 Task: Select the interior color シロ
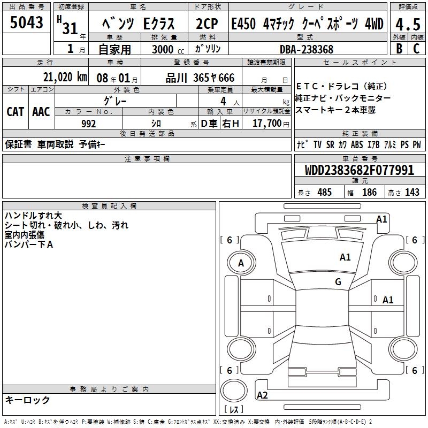pyautogui.click(x=156, y=124)
